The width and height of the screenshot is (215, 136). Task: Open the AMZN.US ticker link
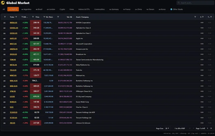click(14, 49)
